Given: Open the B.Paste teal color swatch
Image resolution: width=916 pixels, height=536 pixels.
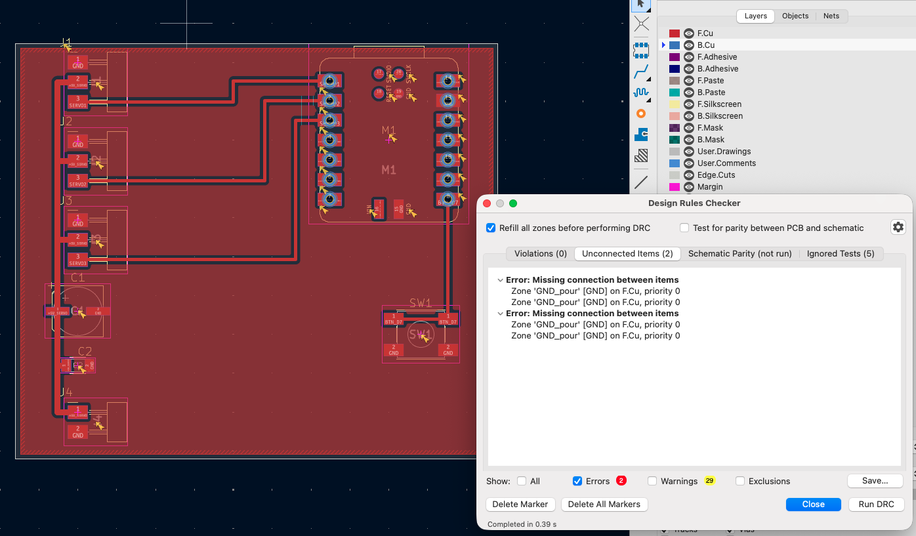Looking at the screenshot, I should pyautogui.click(x=674, y=93).
